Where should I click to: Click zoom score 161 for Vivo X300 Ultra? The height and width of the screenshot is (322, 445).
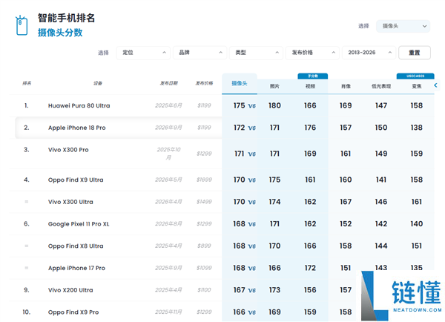(416, 202)
